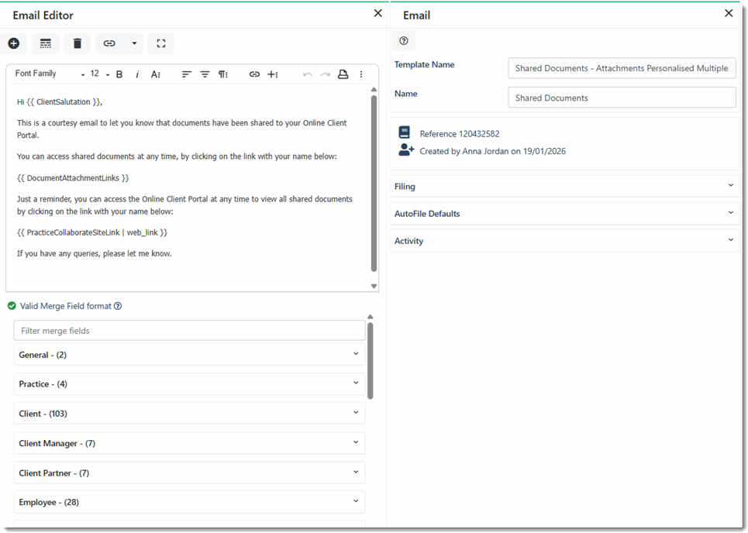Click the top toolbar link icon
748x533 pixels.
tap(109, 43)
